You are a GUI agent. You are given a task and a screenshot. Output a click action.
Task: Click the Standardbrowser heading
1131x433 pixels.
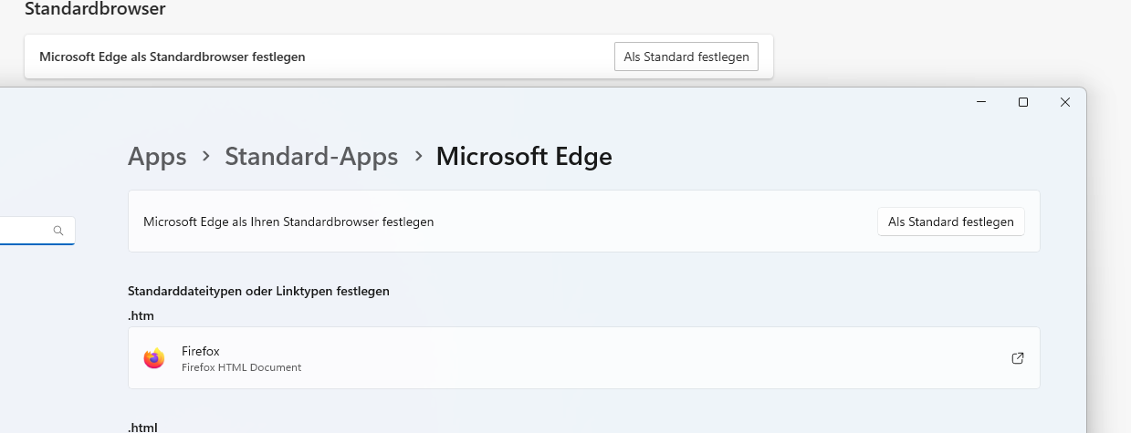95,9
